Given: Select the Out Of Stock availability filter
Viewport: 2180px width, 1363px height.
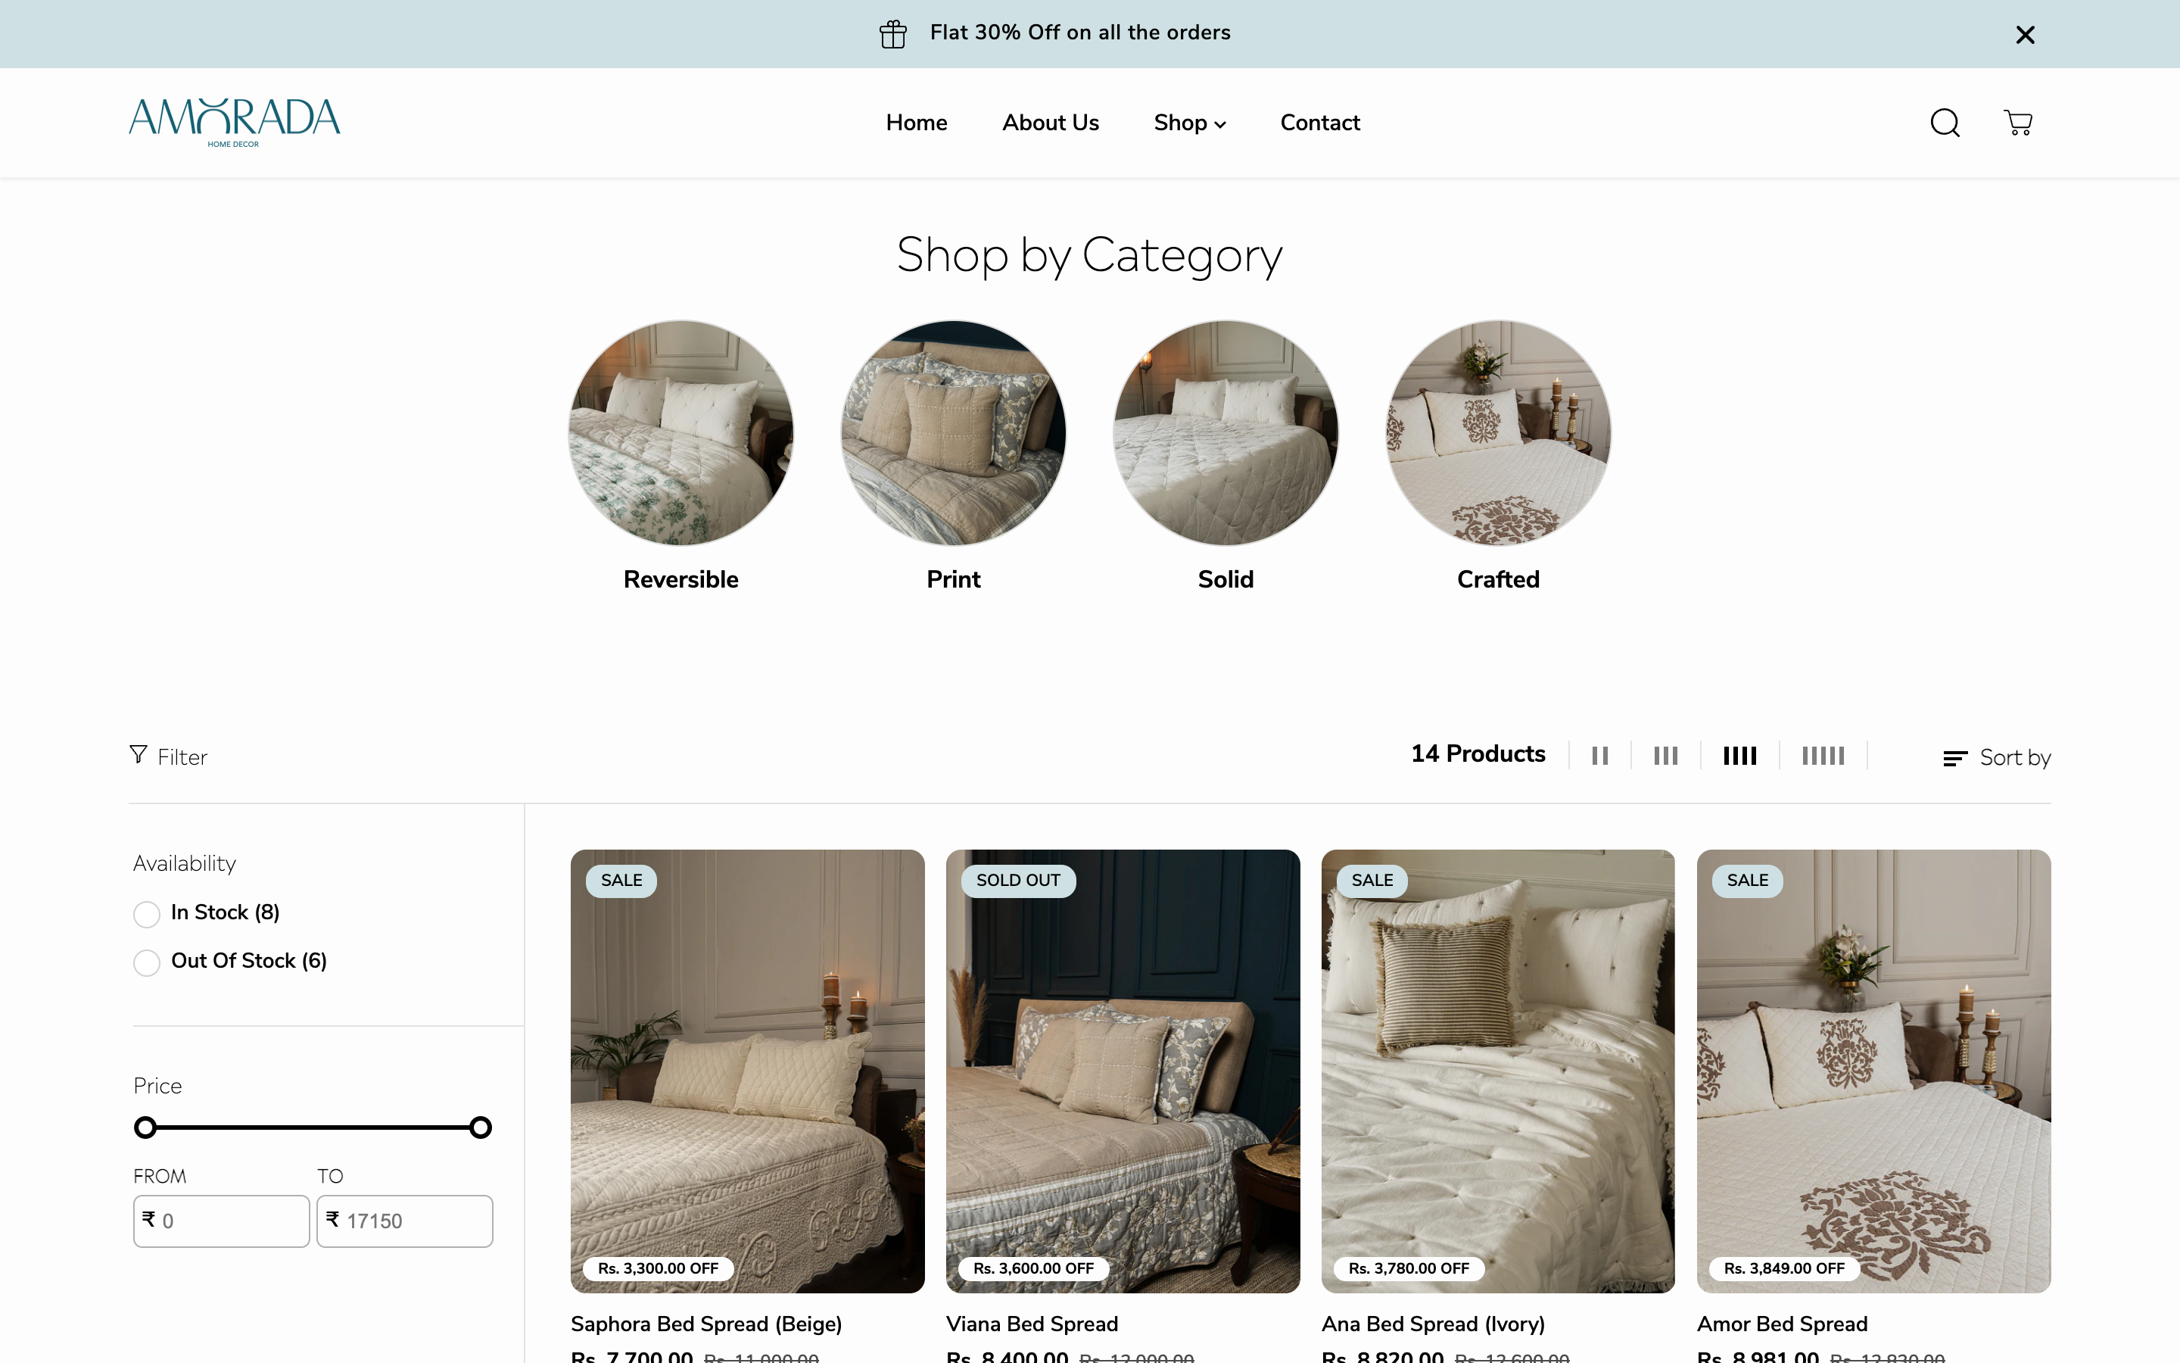Looking at the screenshot, I should click(x=146, y=962).
